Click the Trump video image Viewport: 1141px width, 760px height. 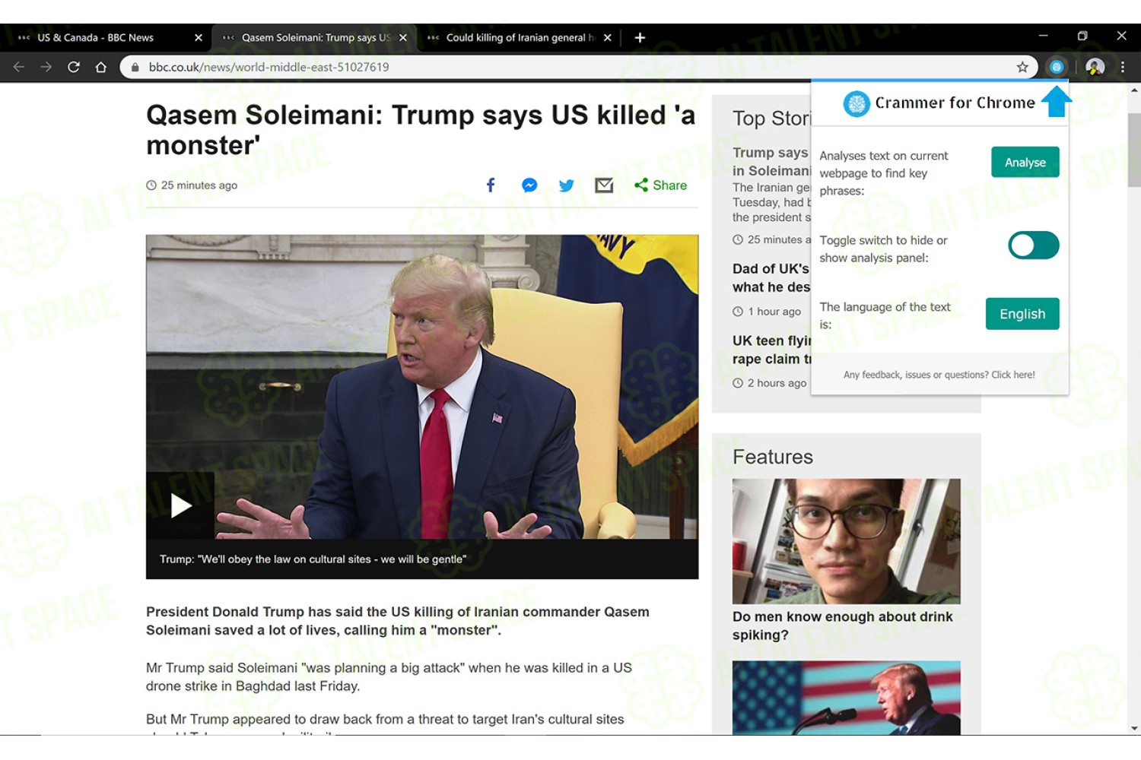(x=422, y=387)
